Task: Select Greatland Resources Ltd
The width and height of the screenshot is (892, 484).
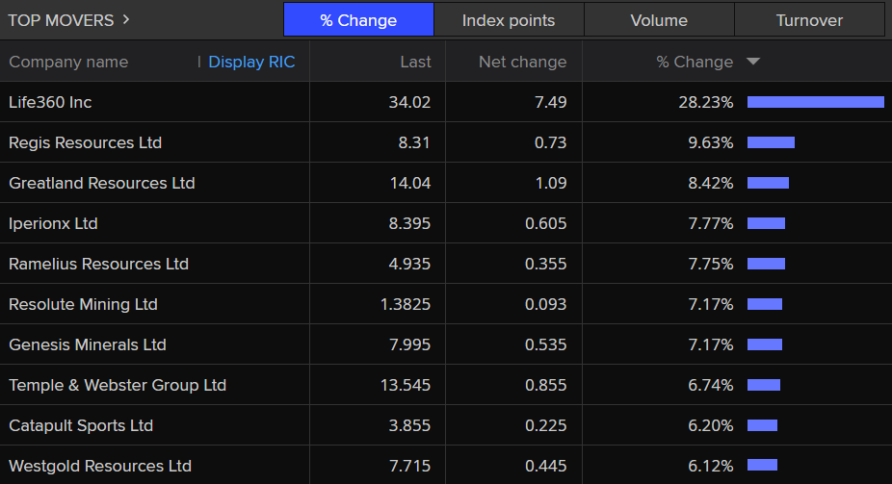Action: (101, 183)
